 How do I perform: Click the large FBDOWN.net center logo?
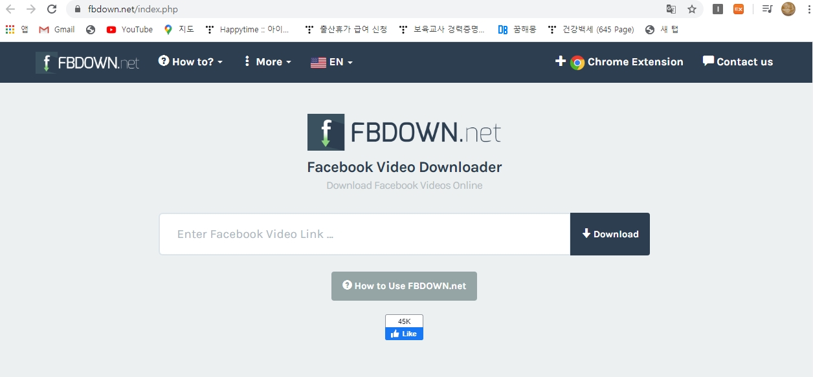point(405,132)
